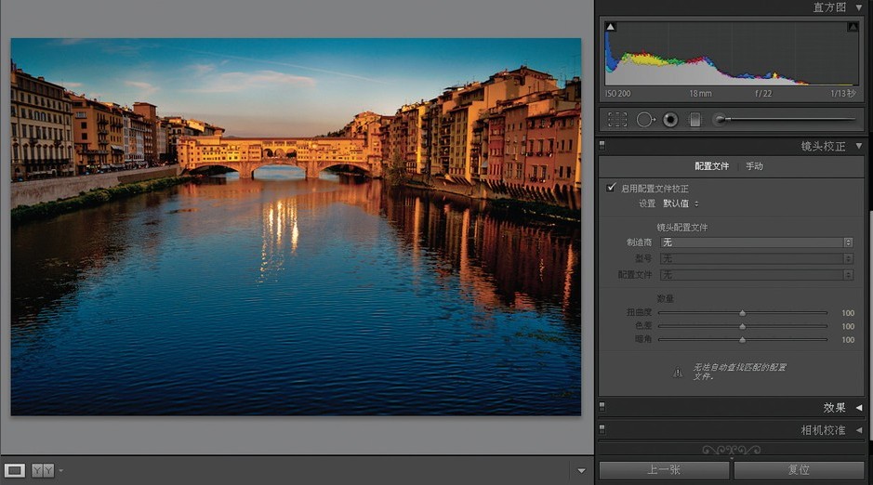
Task: Switch to the 配置文件 tab
Action: 711,165
